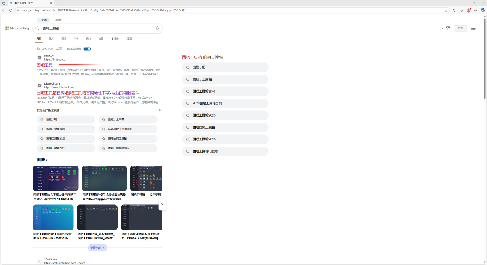Open the 工具 search tools
Image resolution: width=487 pixels, height=265 pixels.
(129, 38)
